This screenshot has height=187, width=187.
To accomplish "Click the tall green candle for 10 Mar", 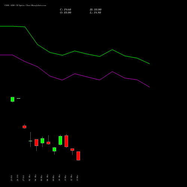I will point(60,140).
